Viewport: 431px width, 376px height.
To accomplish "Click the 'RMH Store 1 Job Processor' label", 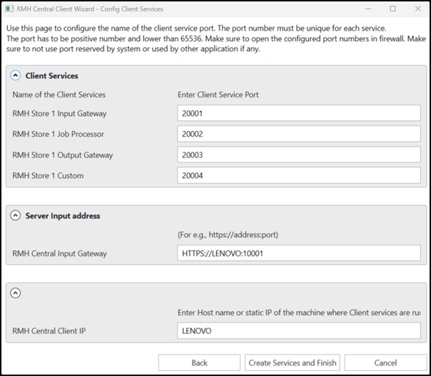I will pos(58,134).
